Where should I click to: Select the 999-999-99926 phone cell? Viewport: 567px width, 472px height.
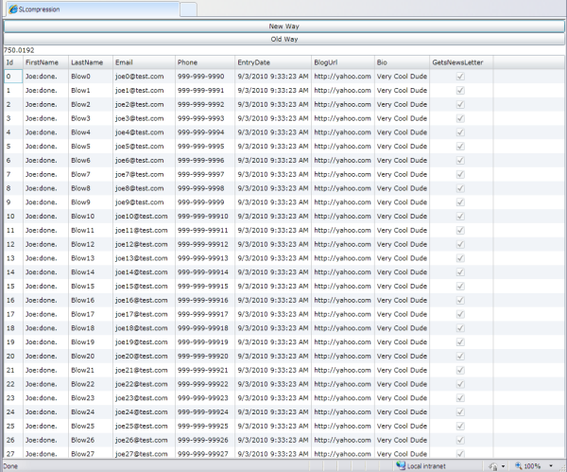pos(205,440)
